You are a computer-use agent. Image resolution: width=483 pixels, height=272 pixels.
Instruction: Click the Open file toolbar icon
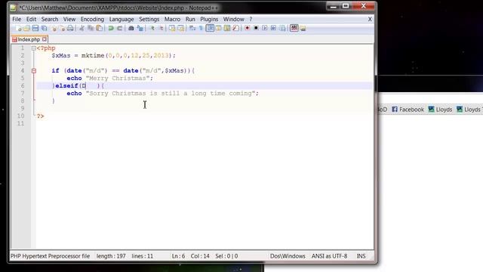(x=27, y=29)
